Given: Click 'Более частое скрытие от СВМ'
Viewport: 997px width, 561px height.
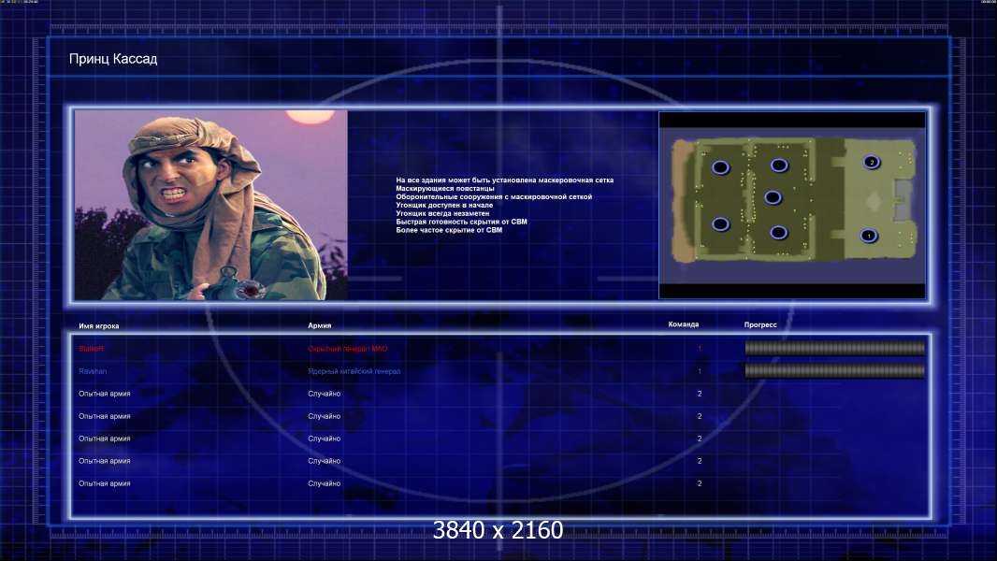Looking at the screenshot, I should tap(449, 230).
